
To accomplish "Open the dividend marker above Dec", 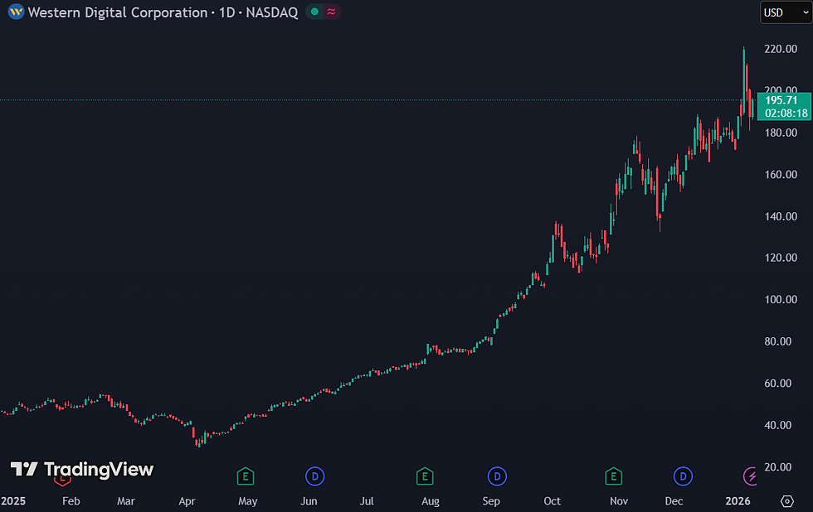I will click(x=683, y=476).
